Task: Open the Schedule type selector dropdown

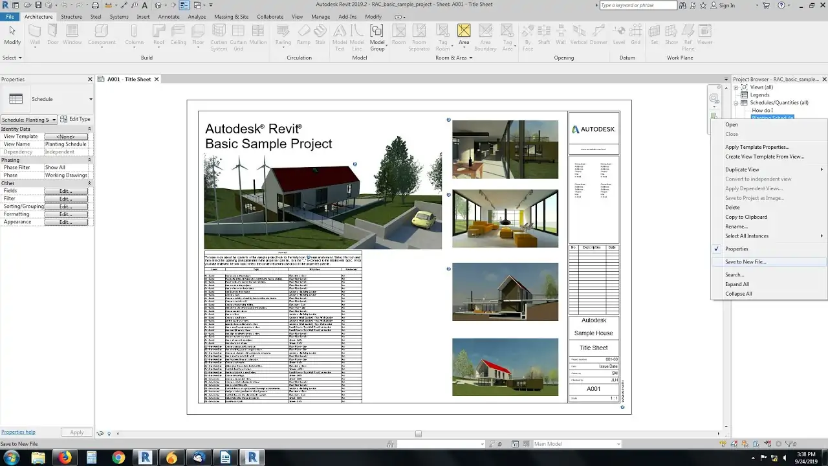Action: coord(91,99)
